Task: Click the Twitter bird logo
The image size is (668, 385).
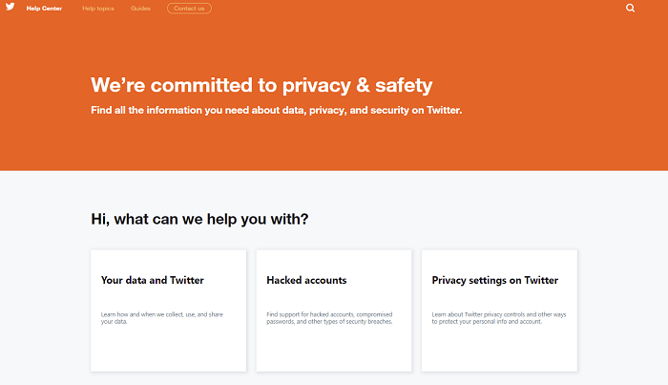Action: (10, 8)
